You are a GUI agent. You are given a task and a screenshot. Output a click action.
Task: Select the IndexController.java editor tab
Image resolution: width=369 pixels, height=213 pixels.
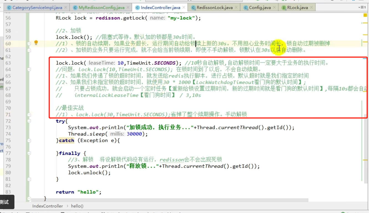[160, 7]
